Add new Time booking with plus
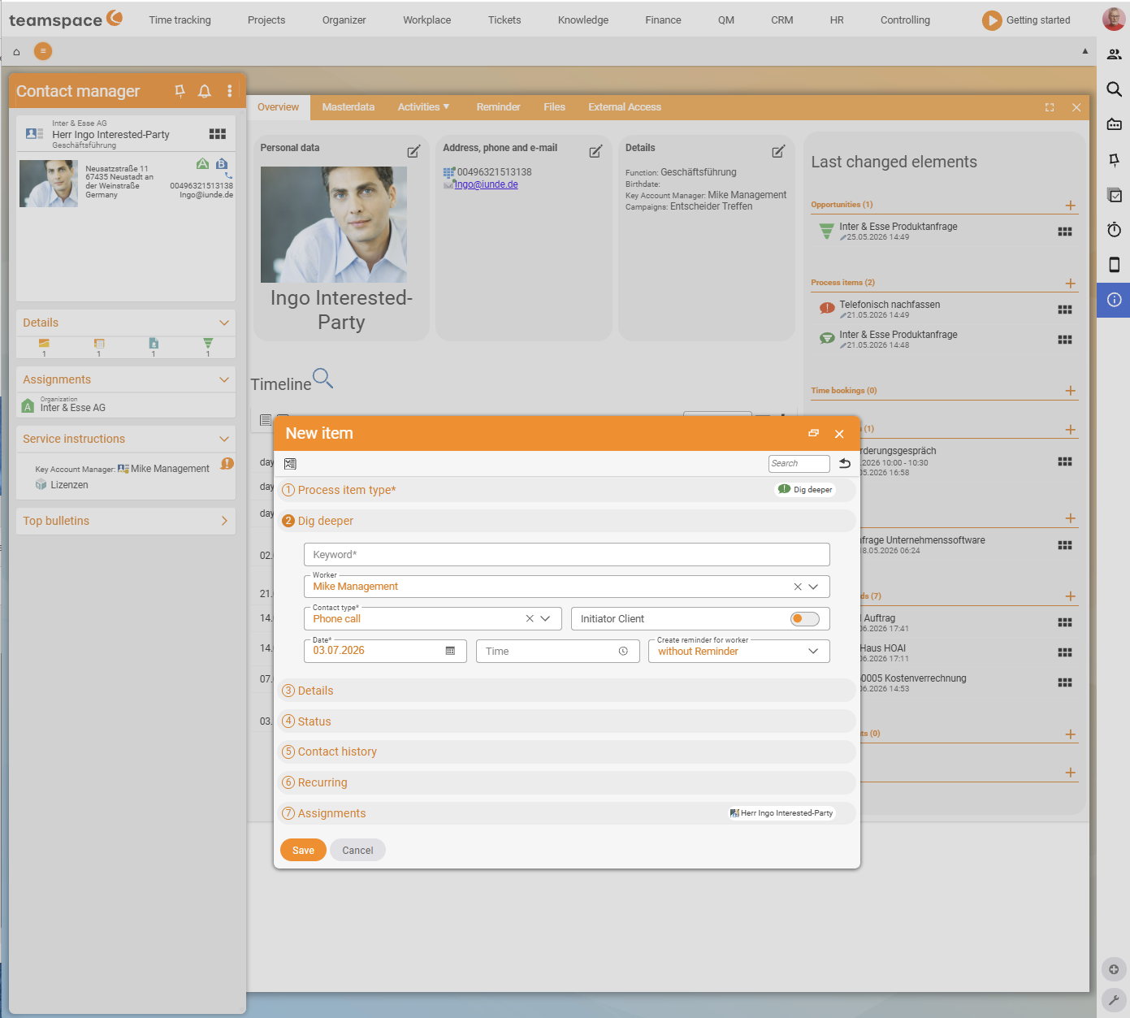The image size is (1130, 1018). (1071, 391)
